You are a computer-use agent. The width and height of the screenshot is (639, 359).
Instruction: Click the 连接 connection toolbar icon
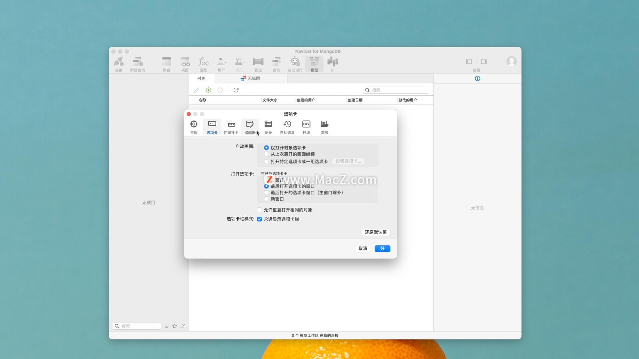(119, 64)
